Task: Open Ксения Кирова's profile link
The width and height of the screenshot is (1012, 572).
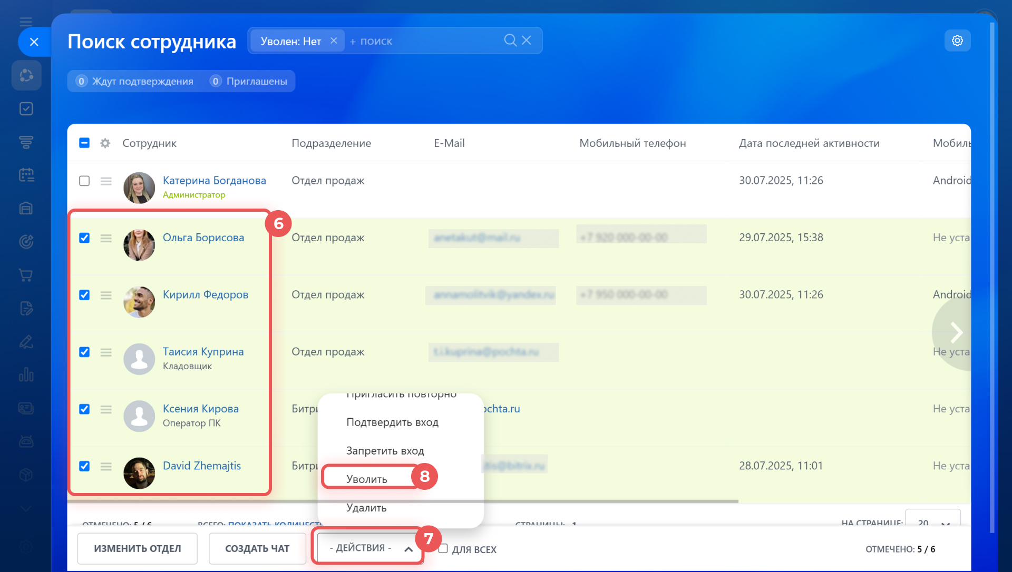Action: click(200, 409)
